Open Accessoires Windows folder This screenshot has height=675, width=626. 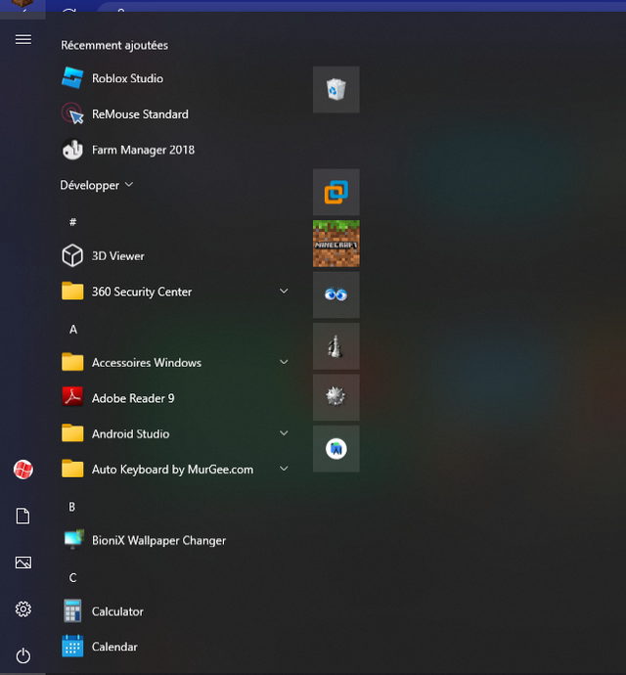pos(175,363)
